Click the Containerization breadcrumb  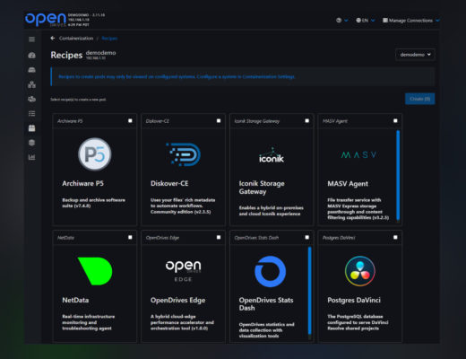[x=76, y=39]
